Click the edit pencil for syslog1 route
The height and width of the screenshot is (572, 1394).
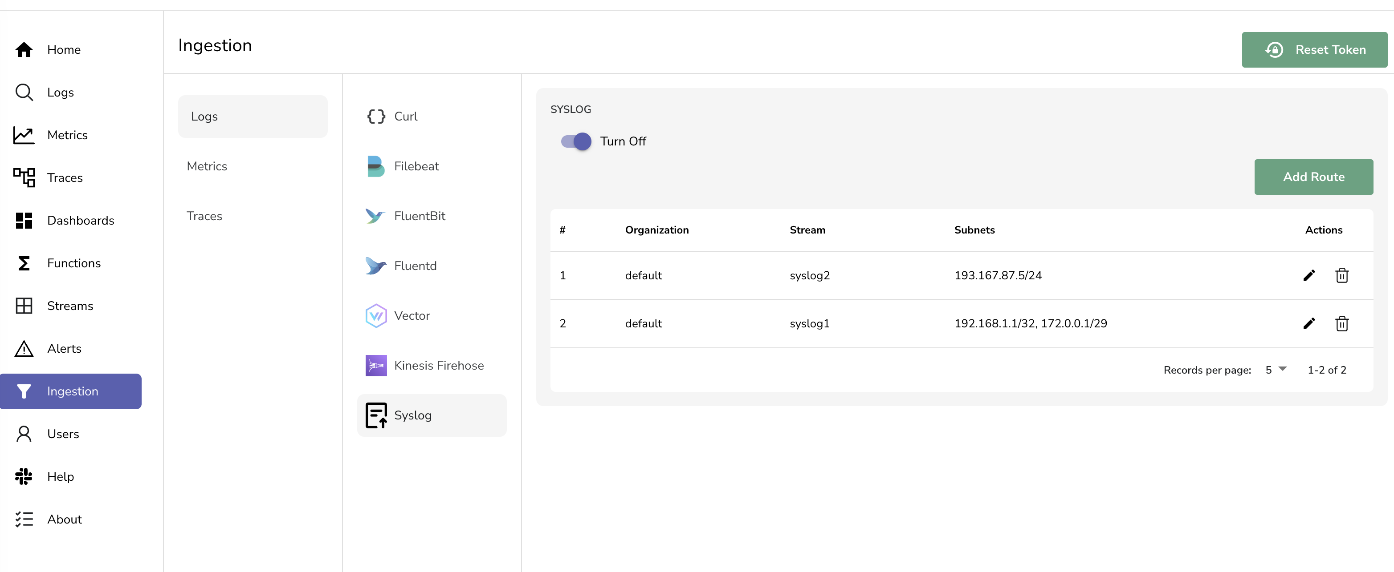coord(1308,323)
